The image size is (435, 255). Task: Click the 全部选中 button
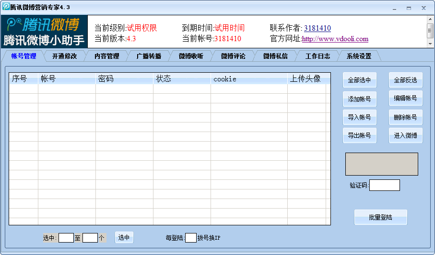point(360,80)
